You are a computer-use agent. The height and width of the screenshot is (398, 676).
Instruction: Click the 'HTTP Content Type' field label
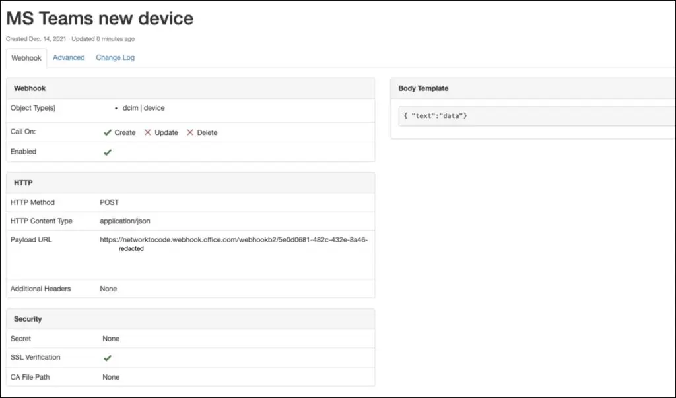pos(42,221)
